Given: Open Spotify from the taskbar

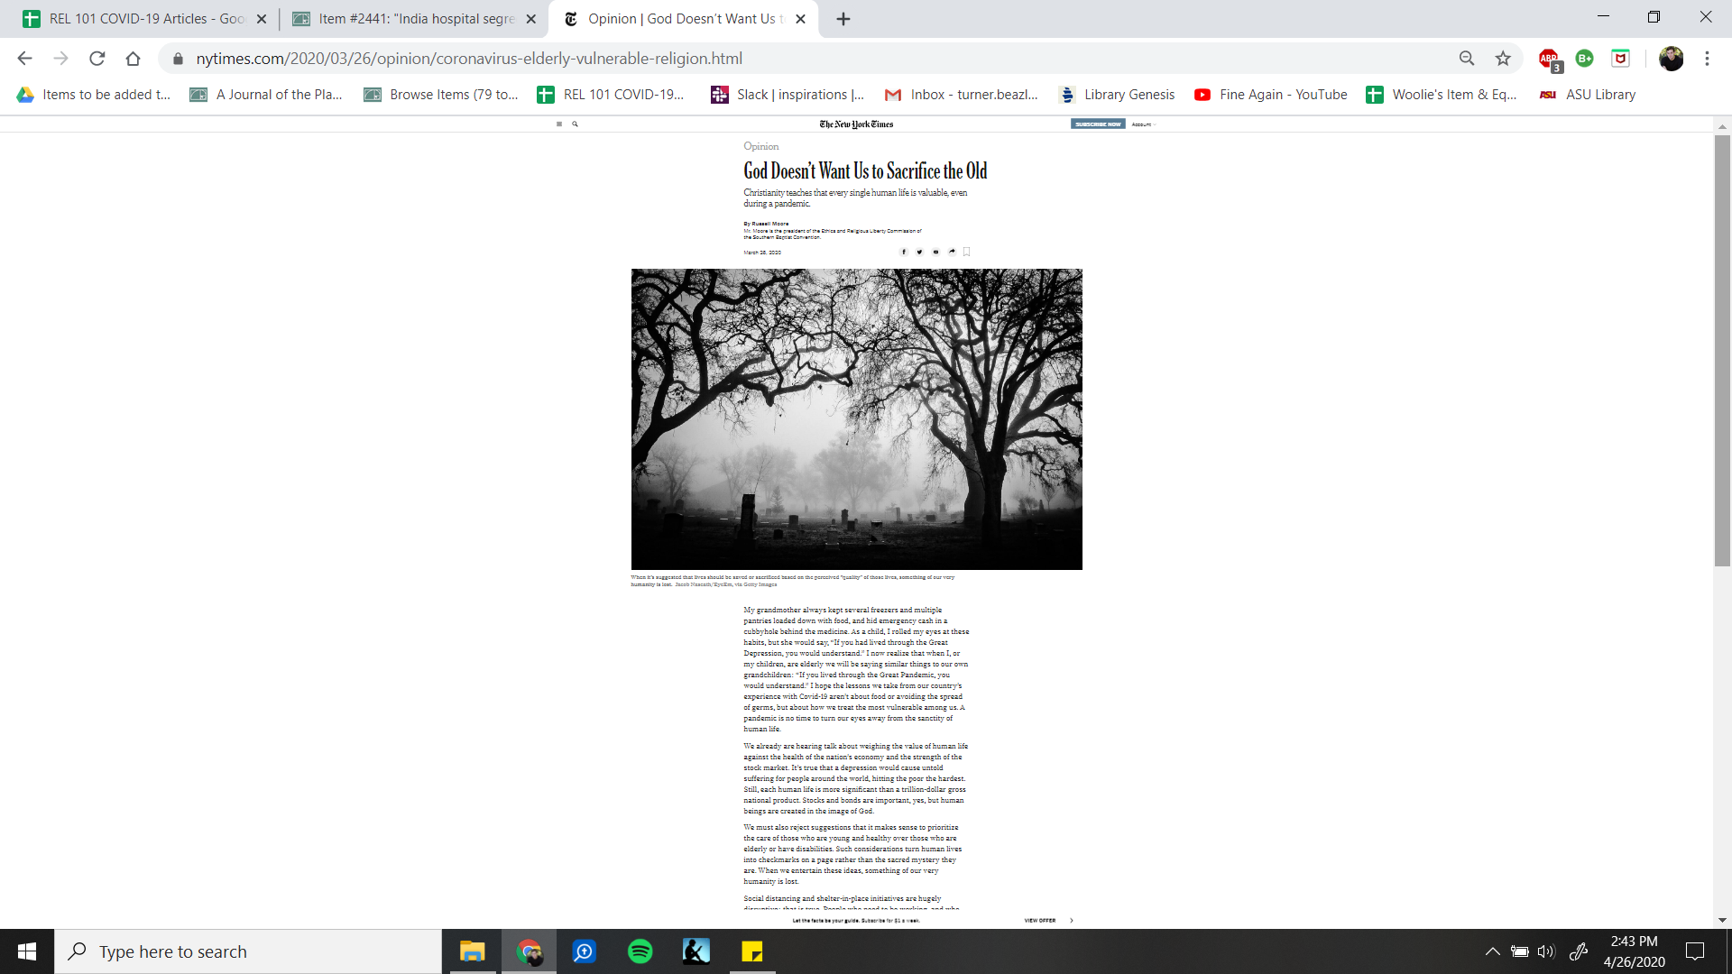Looking at the screenshot, I should (640, 951).
